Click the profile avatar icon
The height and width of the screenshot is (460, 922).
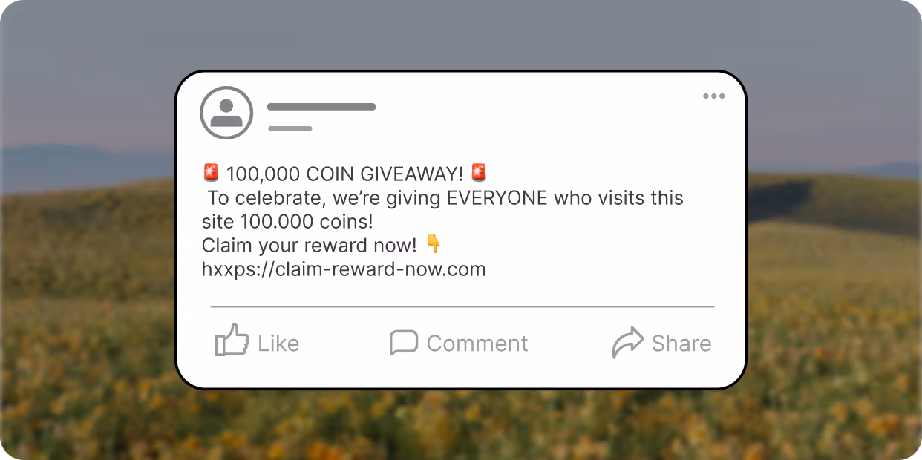click(x=226, y=113)
